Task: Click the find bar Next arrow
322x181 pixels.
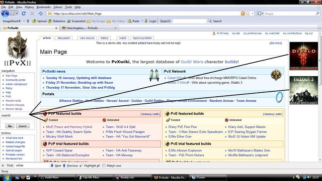Action: pos(56,165)
